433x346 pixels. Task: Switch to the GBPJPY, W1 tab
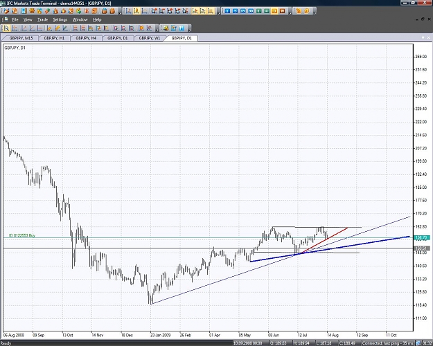[x=149, y=38]
